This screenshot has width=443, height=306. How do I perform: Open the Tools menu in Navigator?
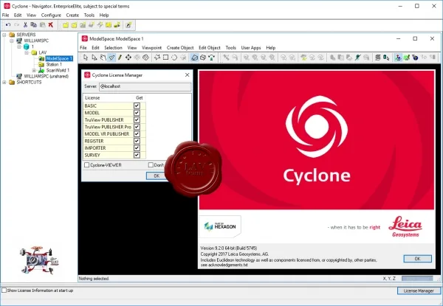pyautogui.click(x=89, y=15)
